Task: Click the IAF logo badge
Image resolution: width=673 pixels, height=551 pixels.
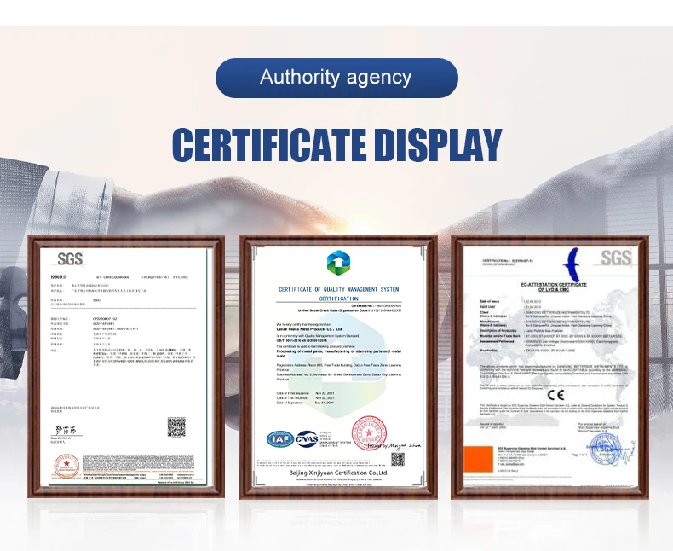Action: pos(280,438)
